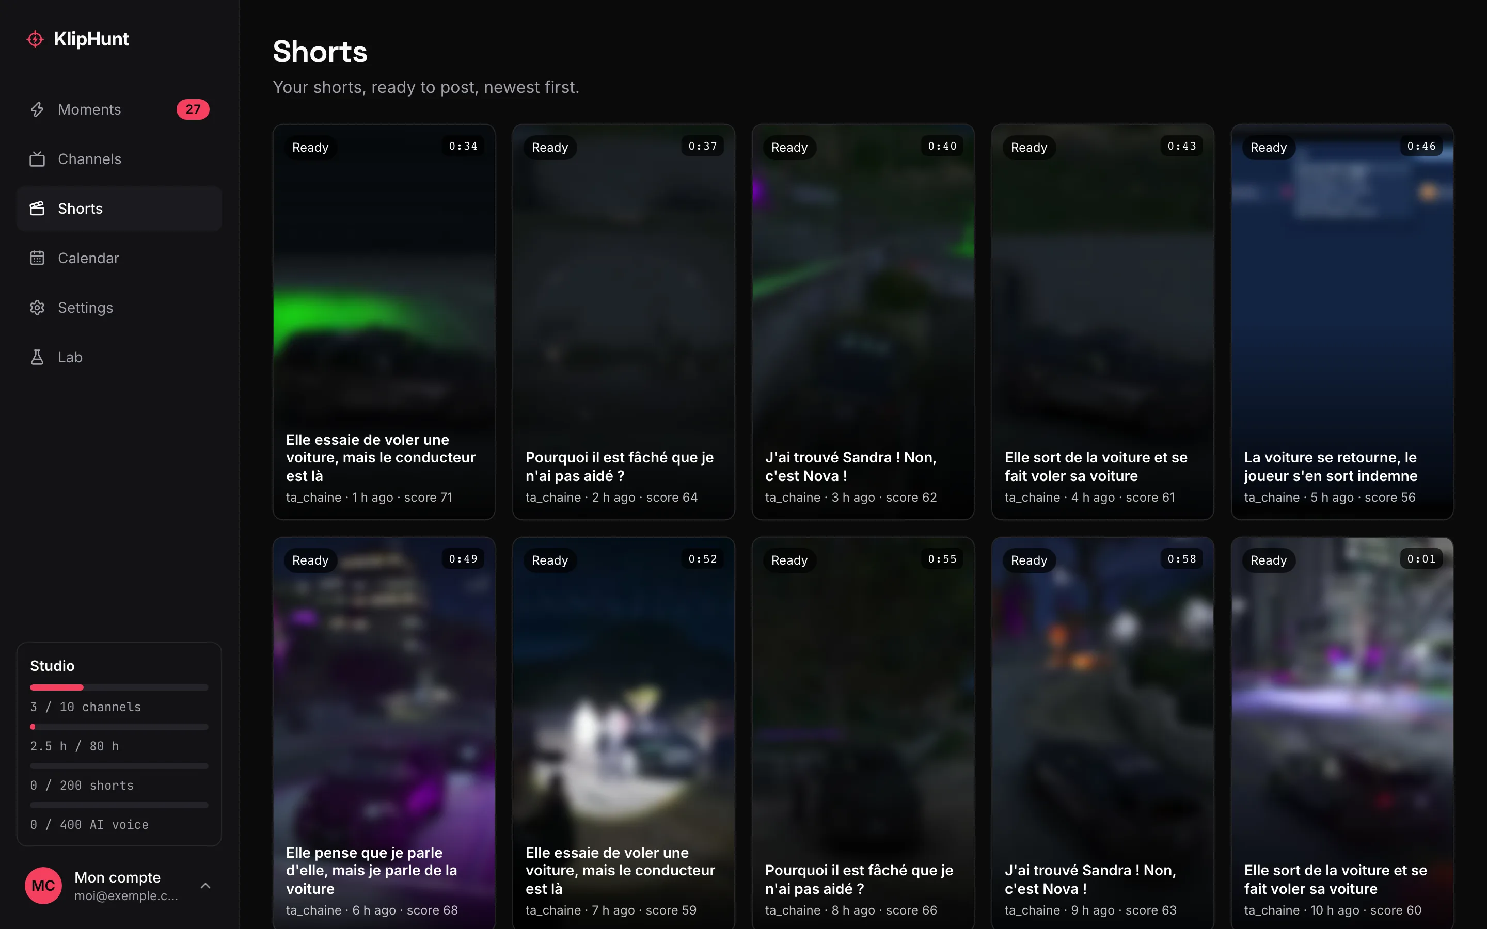Click the '0 / 200 shorts' usage text
The width and height of the screenshot is (1487, 929).
[82, 786]
